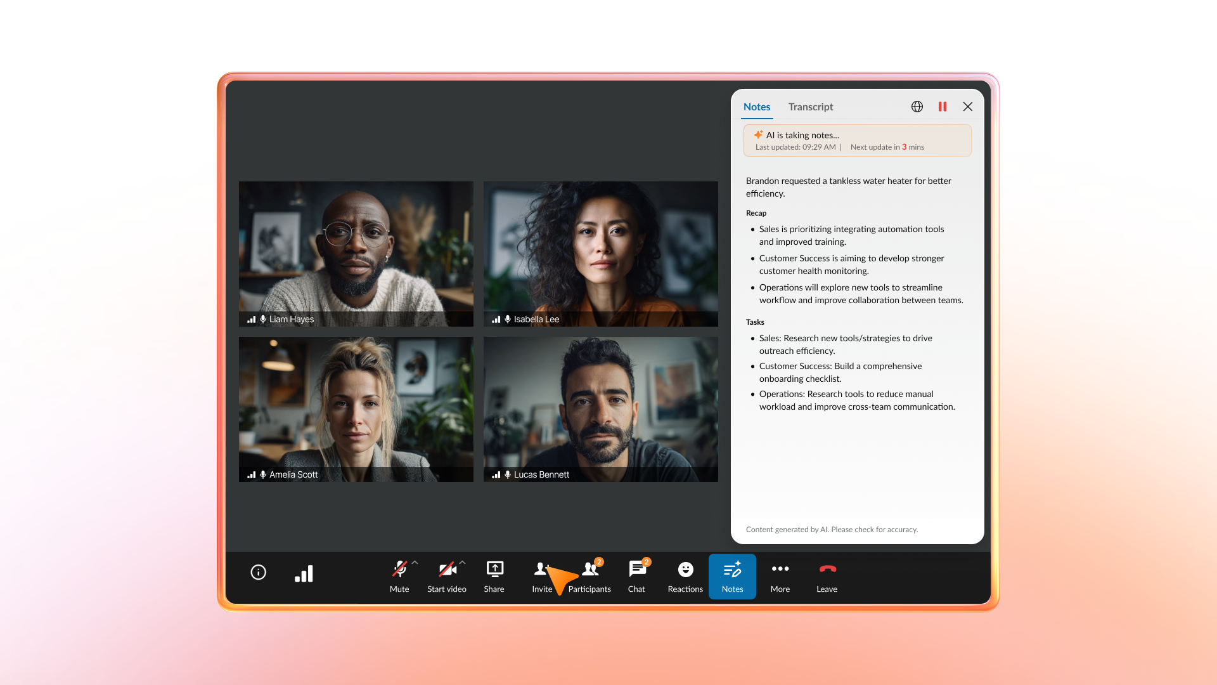This screenshot has width=1217, height=685.
Task: Open translation language options in Notes panel
Action: (x=917, y=107)
